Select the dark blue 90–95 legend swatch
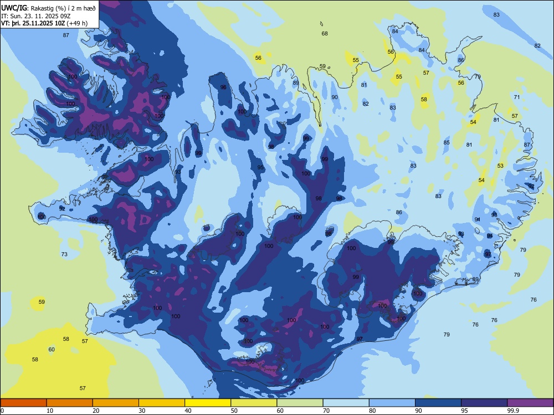 click(x=438, y=403)
